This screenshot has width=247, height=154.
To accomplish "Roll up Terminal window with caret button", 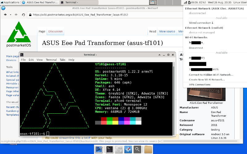I will (x=159, y=55).
